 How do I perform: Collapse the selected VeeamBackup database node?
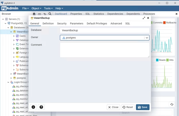coord(11,32)
